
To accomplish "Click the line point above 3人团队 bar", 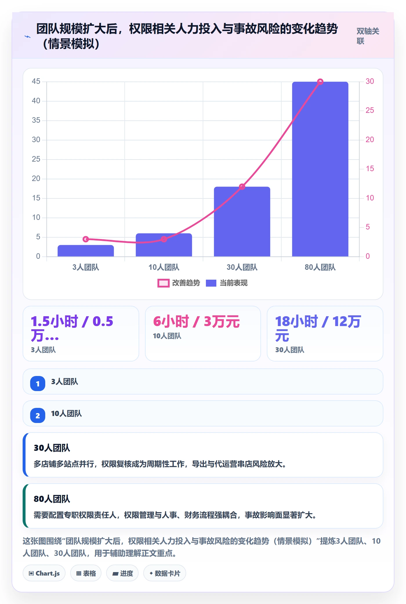I will (86, 239).
